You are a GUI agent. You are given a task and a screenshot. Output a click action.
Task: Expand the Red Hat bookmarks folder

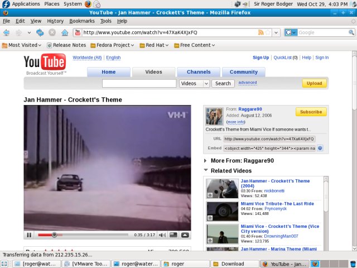[x=154, y=45]
